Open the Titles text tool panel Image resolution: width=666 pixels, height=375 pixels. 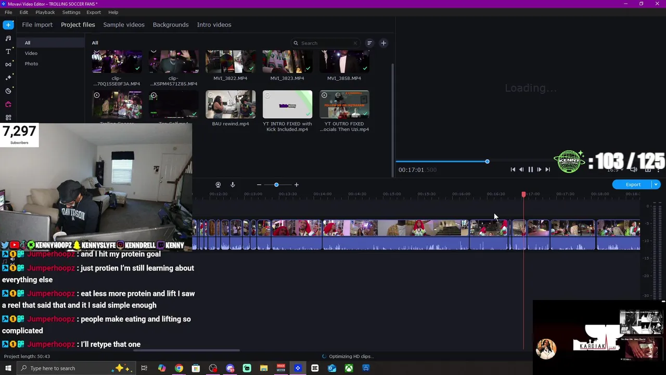pyautogui.click(x=8, y=51)
